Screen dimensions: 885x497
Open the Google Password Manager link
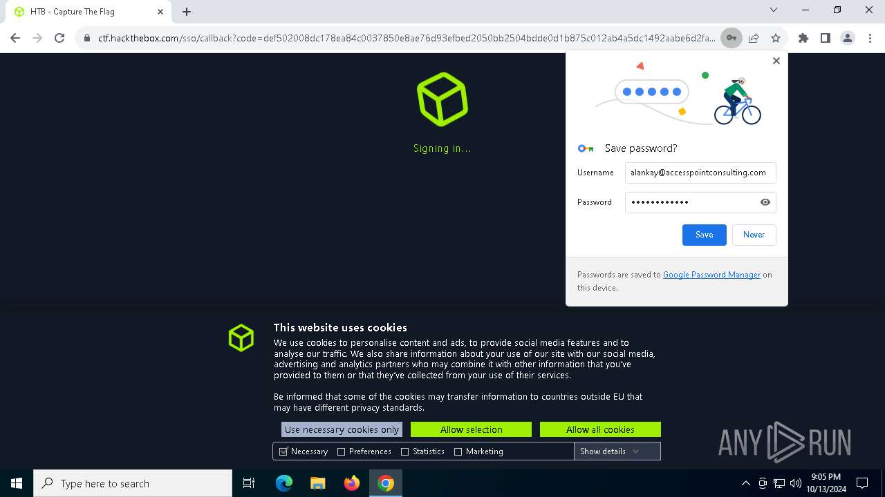point(711,275)
